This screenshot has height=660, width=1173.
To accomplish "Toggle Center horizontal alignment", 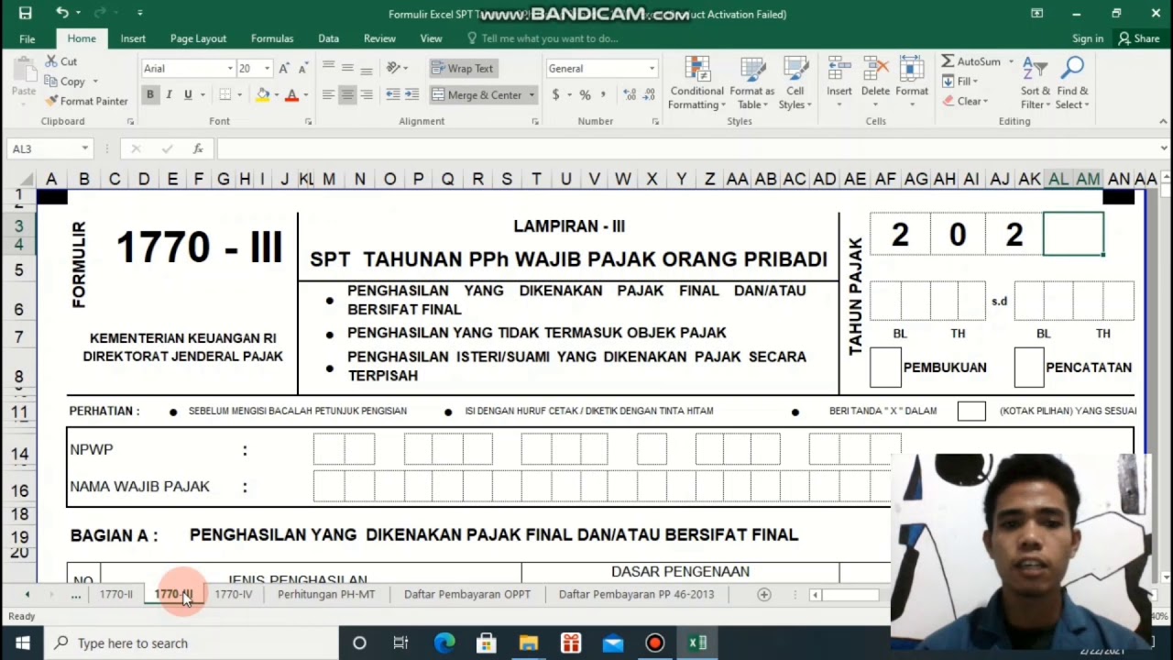I will [347, 94].
